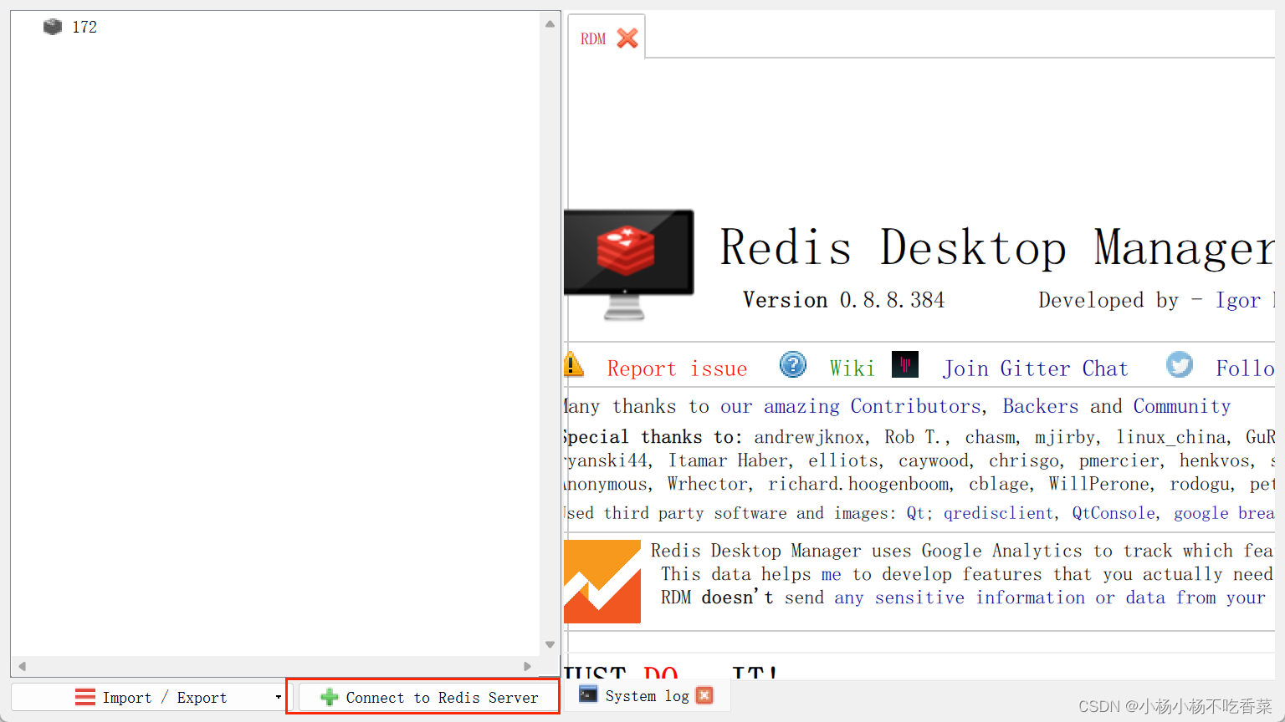
Task: Click the server icon beside 172
Action: (x=53, y=27)
